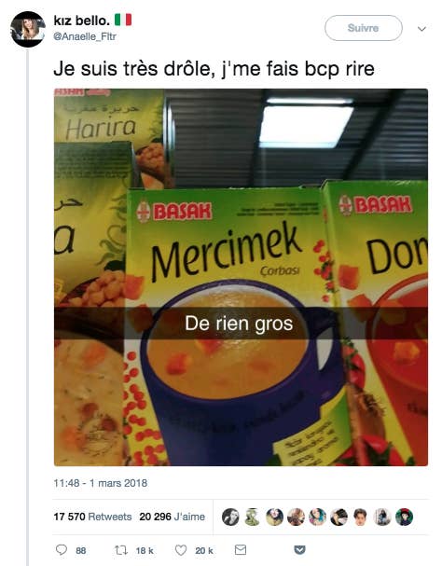This screenshot has height=566, width=442.
Task: Expand tweet options chevron next to Suivre
Action: point(421,29)
